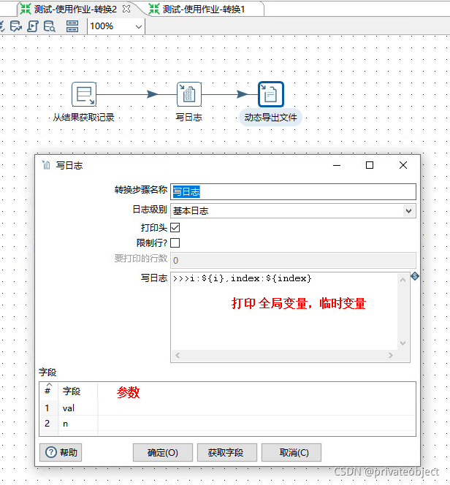Click the toolbar icon with the script-style document
450x485 pixels.
click(x=32, y=26)
